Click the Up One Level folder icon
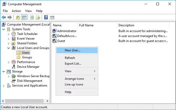Screen dimensions: 176x110 [18, 17]
